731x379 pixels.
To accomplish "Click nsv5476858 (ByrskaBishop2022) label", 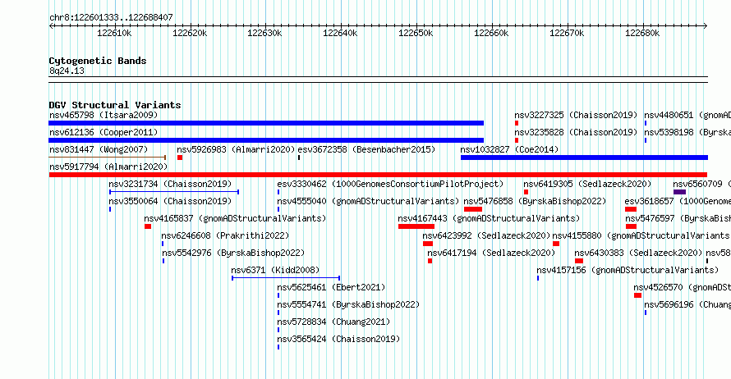I will pyautogui.click(x=535, y=201).
